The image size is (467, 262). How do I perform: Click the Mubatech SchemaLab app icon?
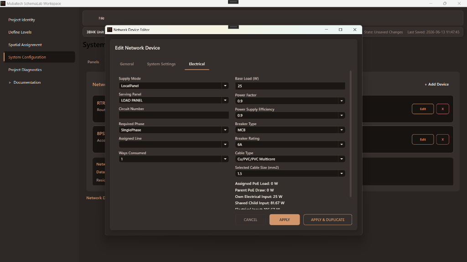tap(3, 3)
